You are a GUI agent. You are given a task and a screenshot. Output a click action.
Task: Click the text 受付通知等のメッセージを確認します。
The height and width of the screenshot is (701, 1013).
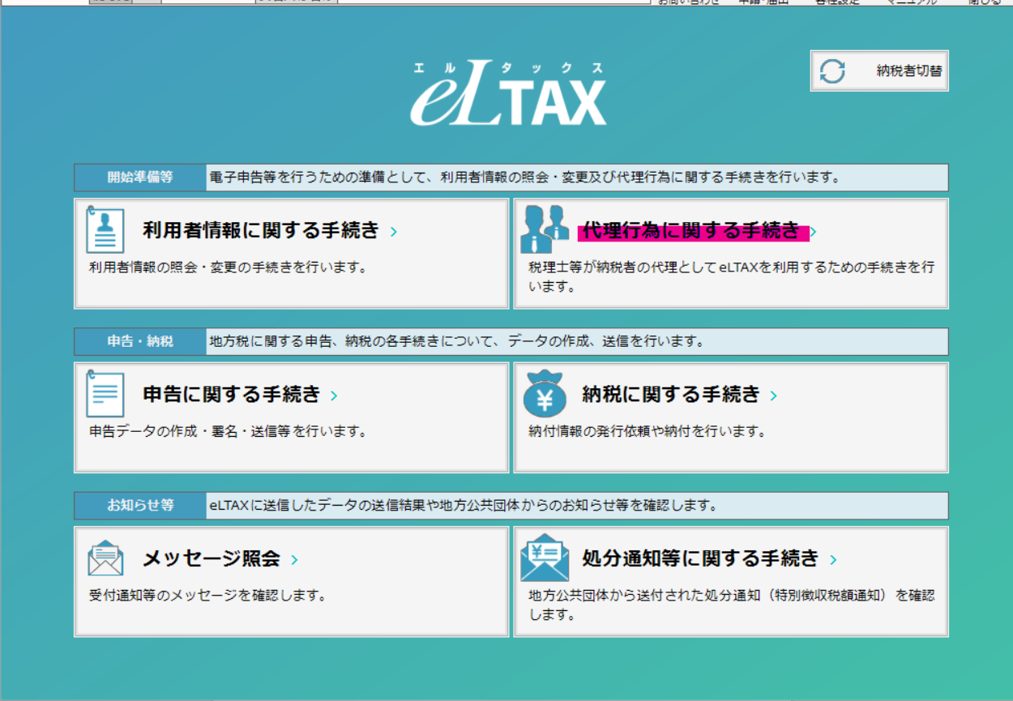[207, 596]
